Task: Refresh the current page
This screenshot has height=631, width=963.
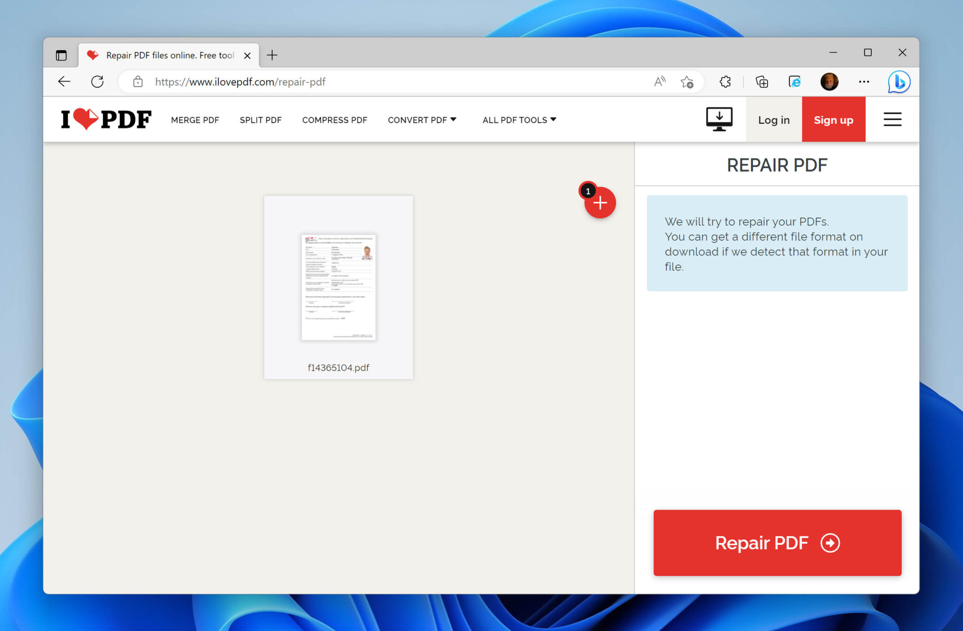Action: 98,81
